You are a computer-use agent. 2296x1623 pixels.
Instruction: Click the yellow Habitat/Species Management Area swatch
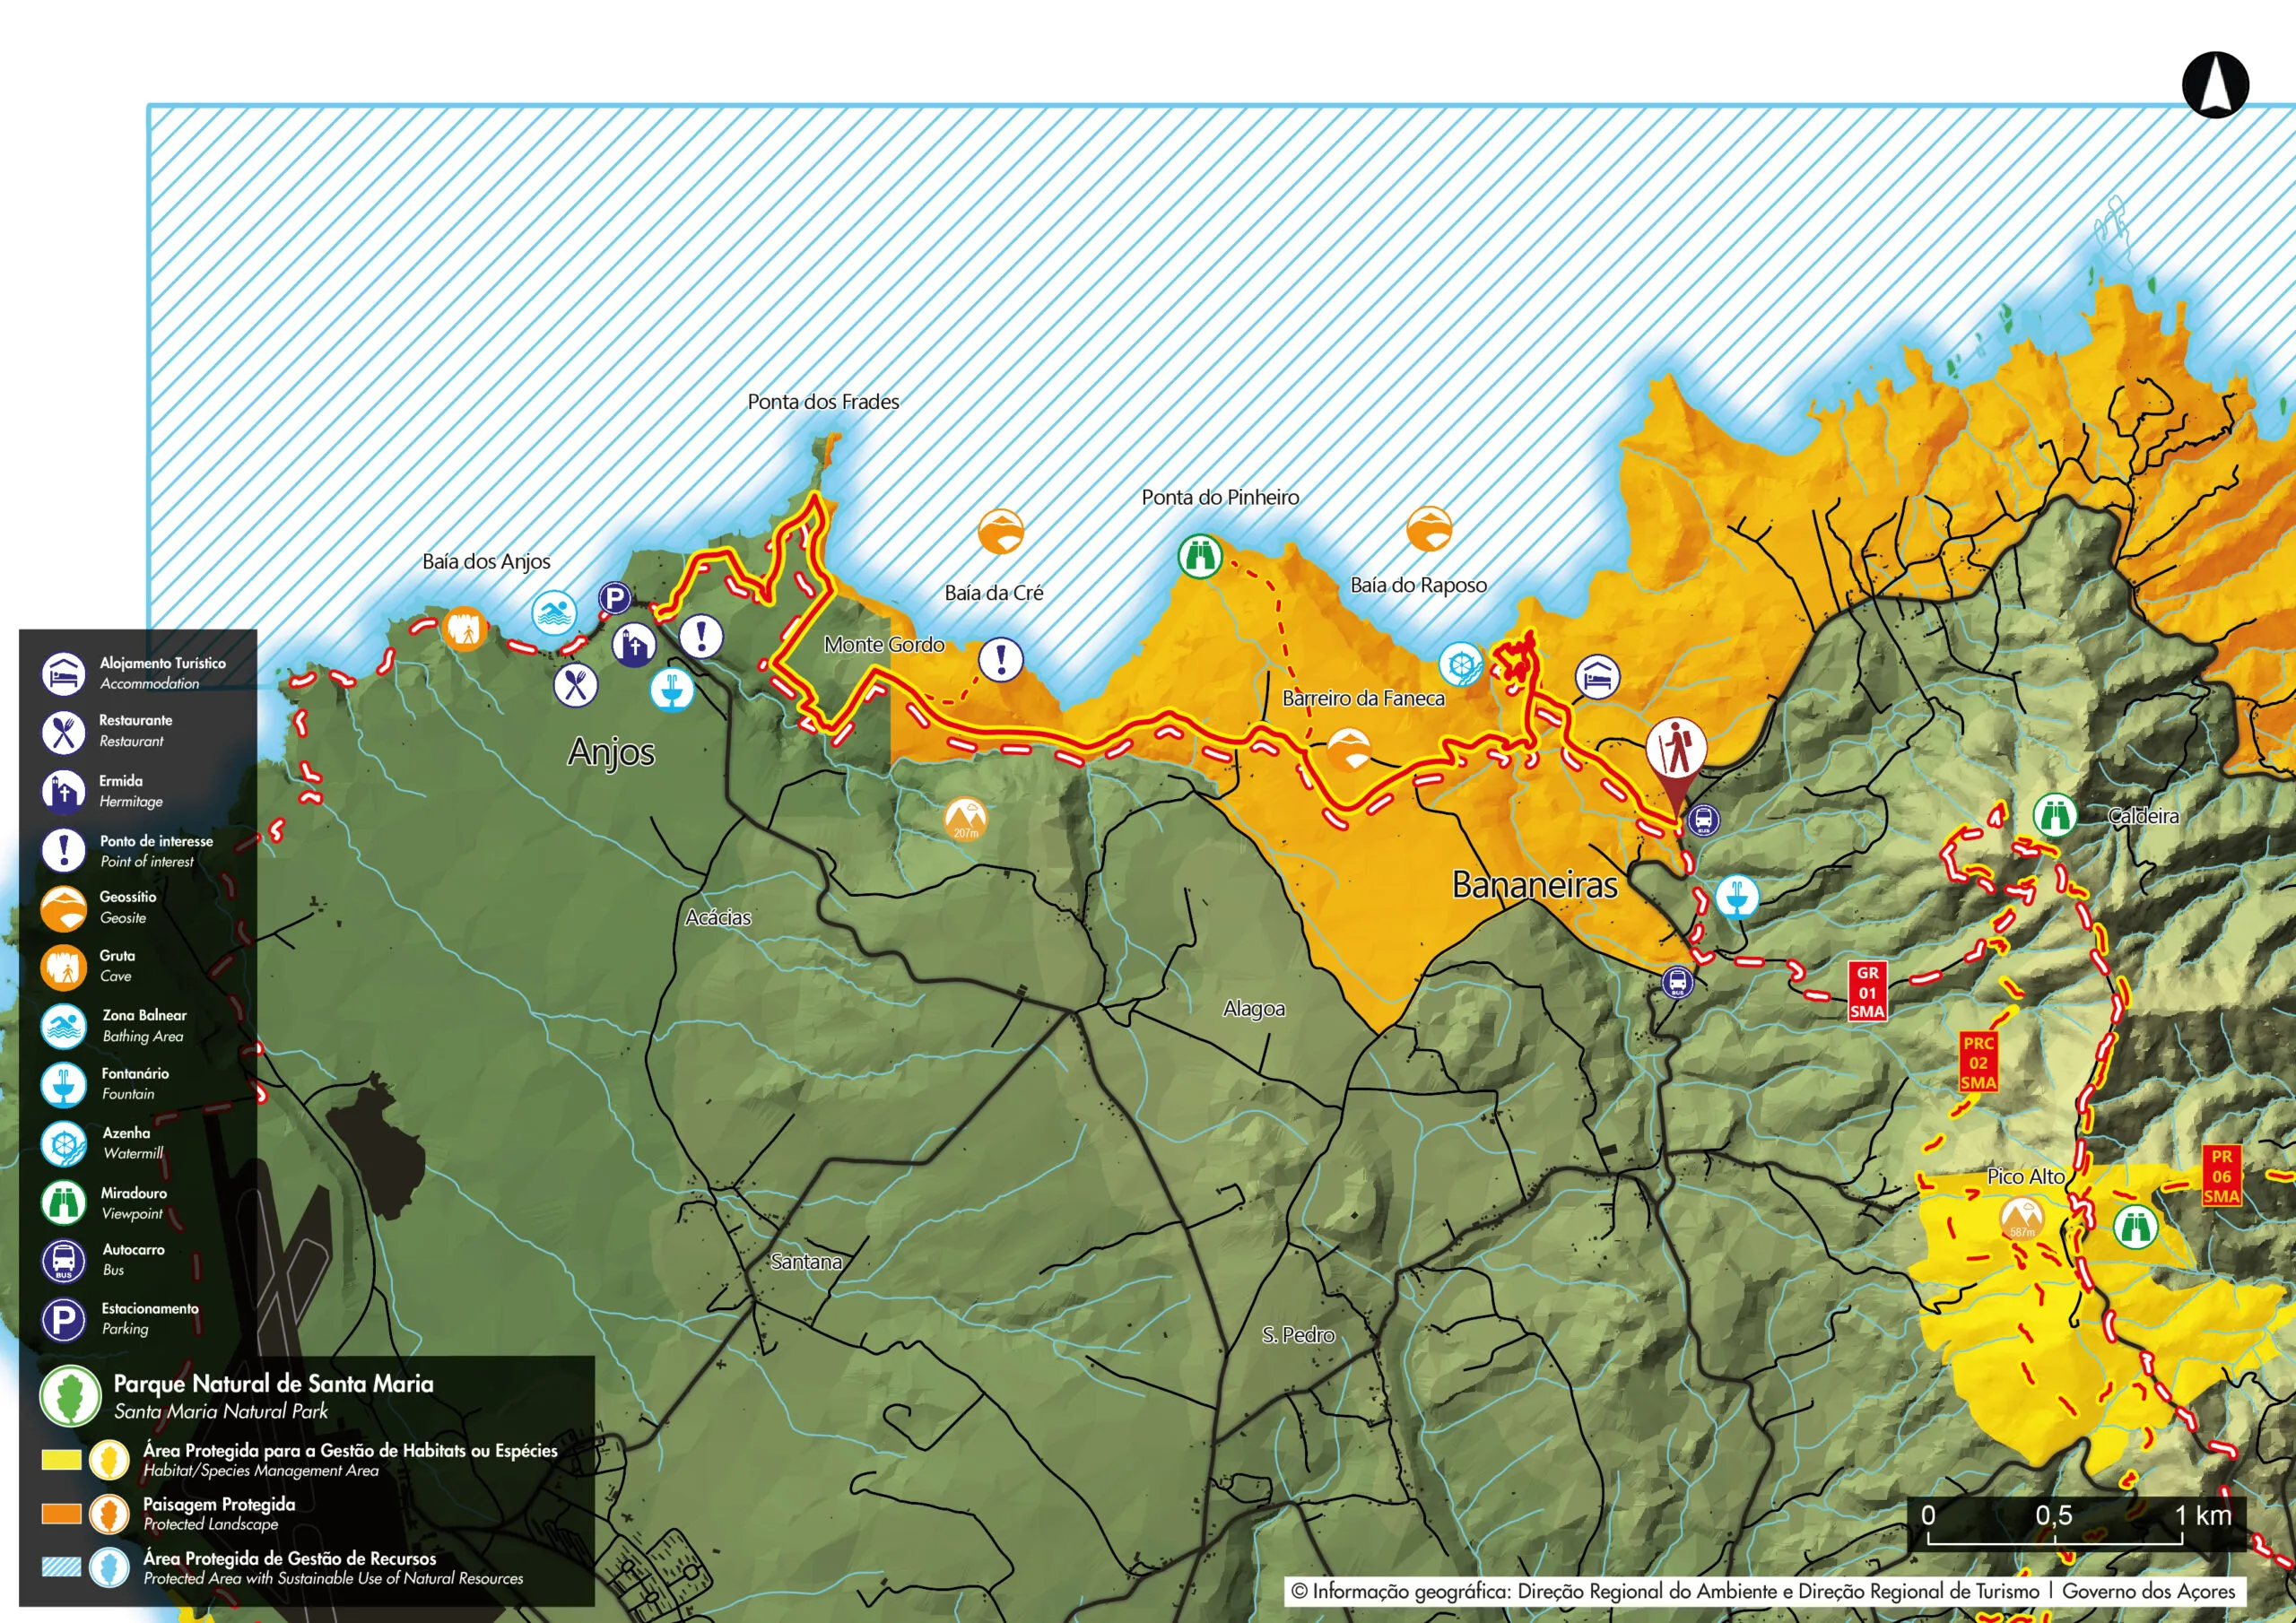pyautogui.click(x=61, y=1460)
